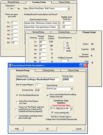Choose round payout to 10.00
103x135 pixels.
(64, 51)
